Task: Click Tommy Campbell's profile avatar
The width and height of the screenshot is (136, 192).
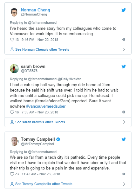Action: click(14, 141)
